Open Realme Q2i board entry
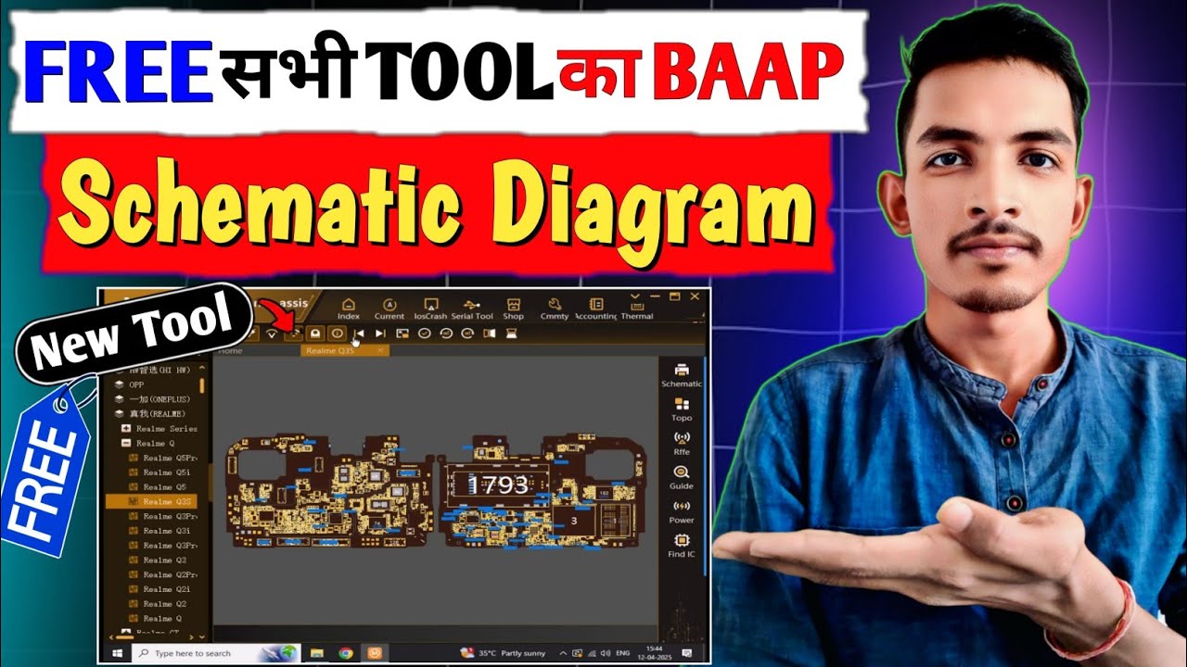Screen dimensions: 1187x667 (160, 589)
